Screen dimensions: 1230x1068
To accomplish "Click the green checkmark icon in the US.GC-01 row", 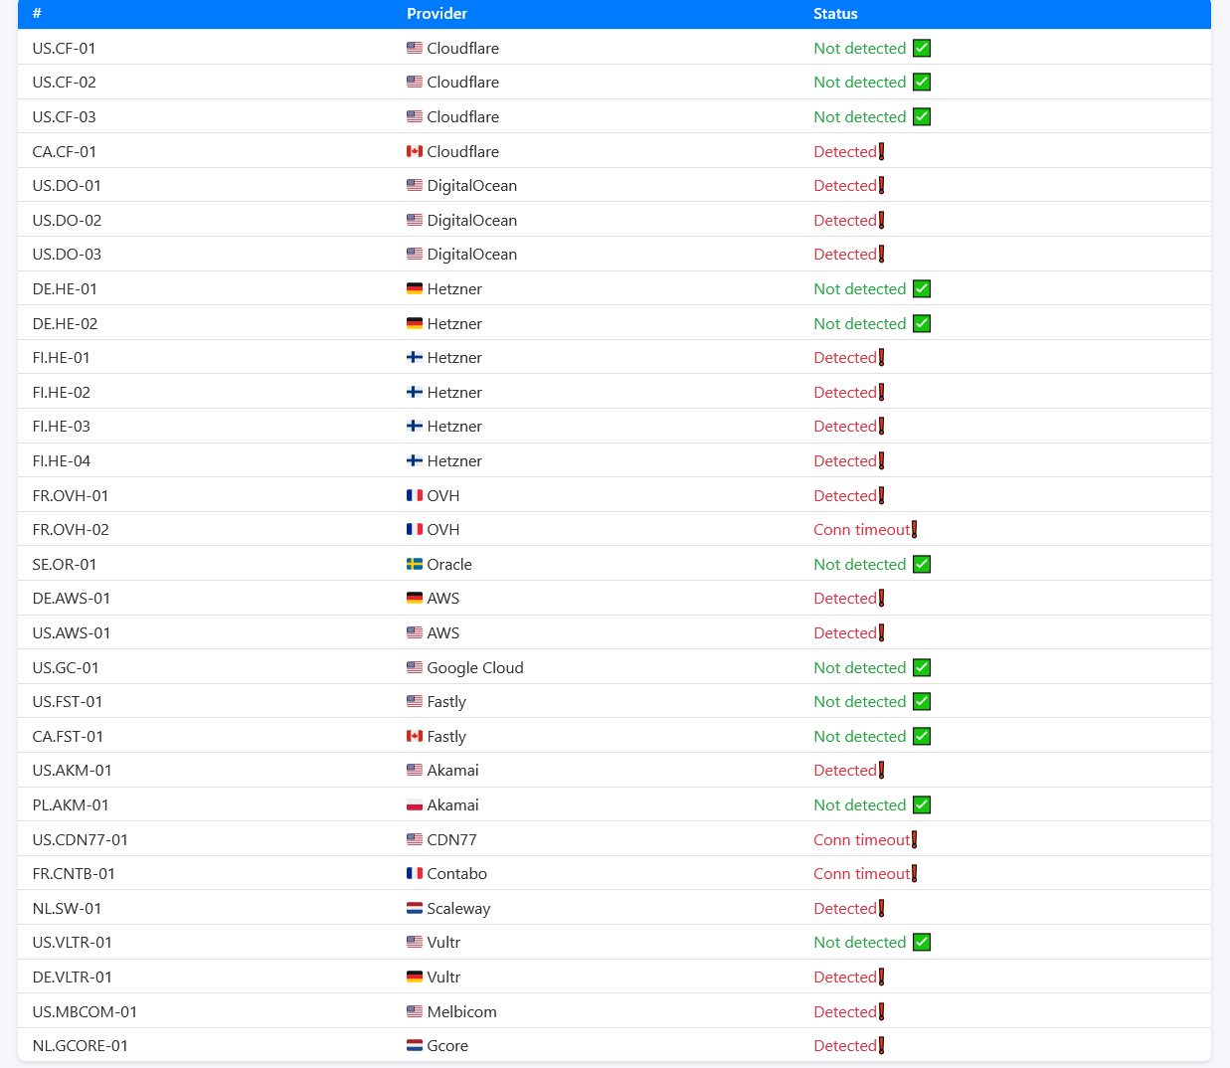I will (922, 667).
